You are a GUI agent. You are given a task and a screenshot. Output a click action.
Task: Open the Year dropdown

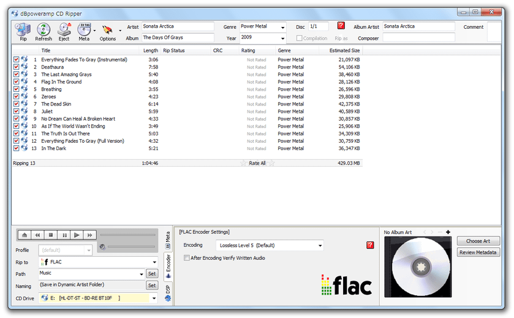(282, 38)
